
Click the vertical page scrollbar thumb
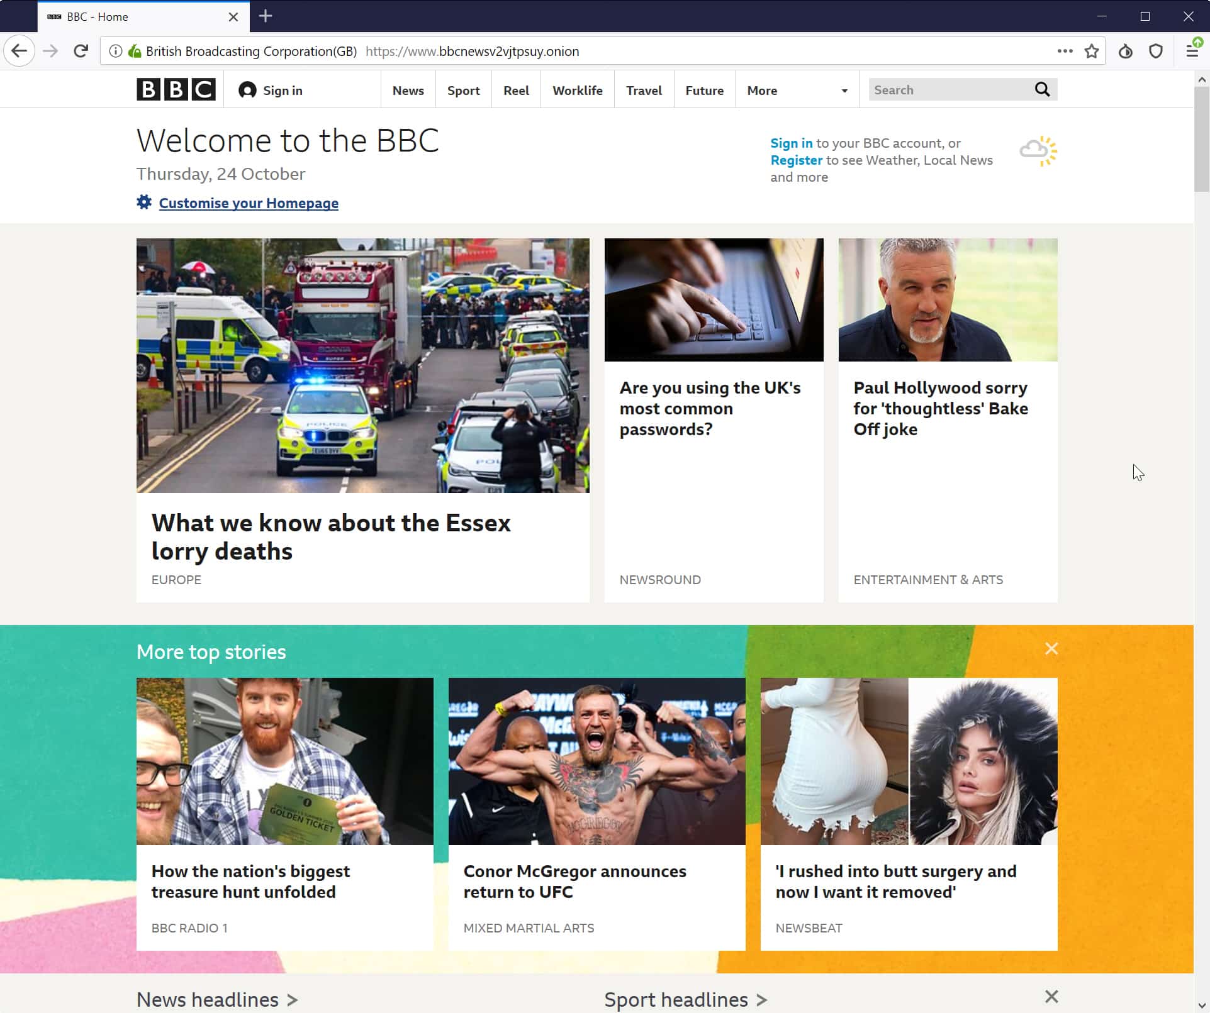click(x=1201, y=140)
